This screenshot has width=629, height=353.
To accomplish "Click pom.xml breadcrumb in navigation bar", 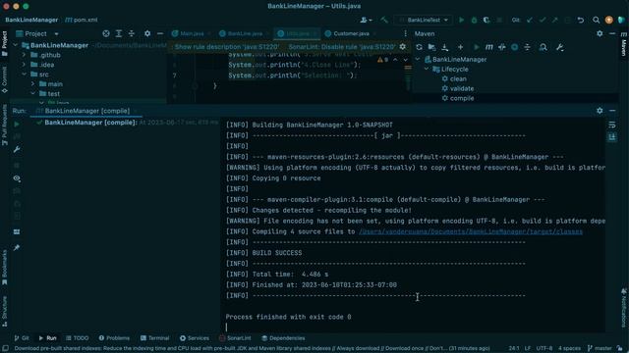I will 82,20.
